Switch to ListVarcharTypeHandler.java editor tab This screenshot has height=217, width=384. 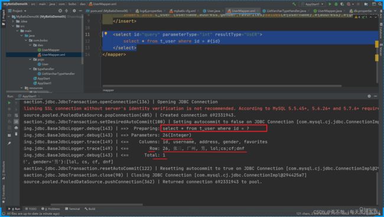[x=285, y=11]
